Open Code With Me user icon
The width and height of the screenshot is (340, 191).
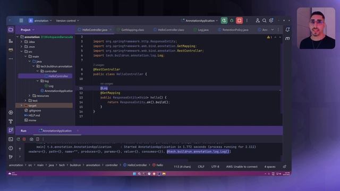coord(257,21)
